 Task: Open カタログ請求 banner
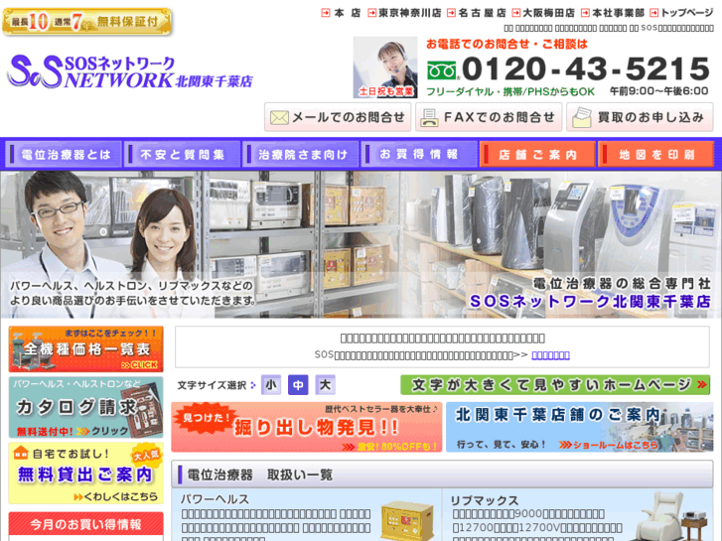click(85, 407)
